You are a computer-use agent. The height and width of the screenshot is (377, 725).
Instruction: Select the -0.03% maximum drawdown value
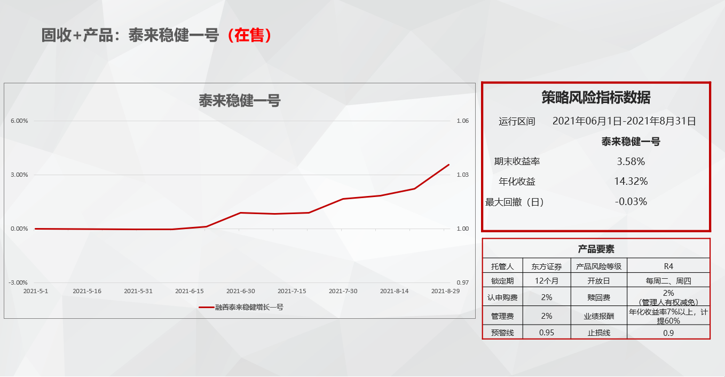(x=631, y=202)
